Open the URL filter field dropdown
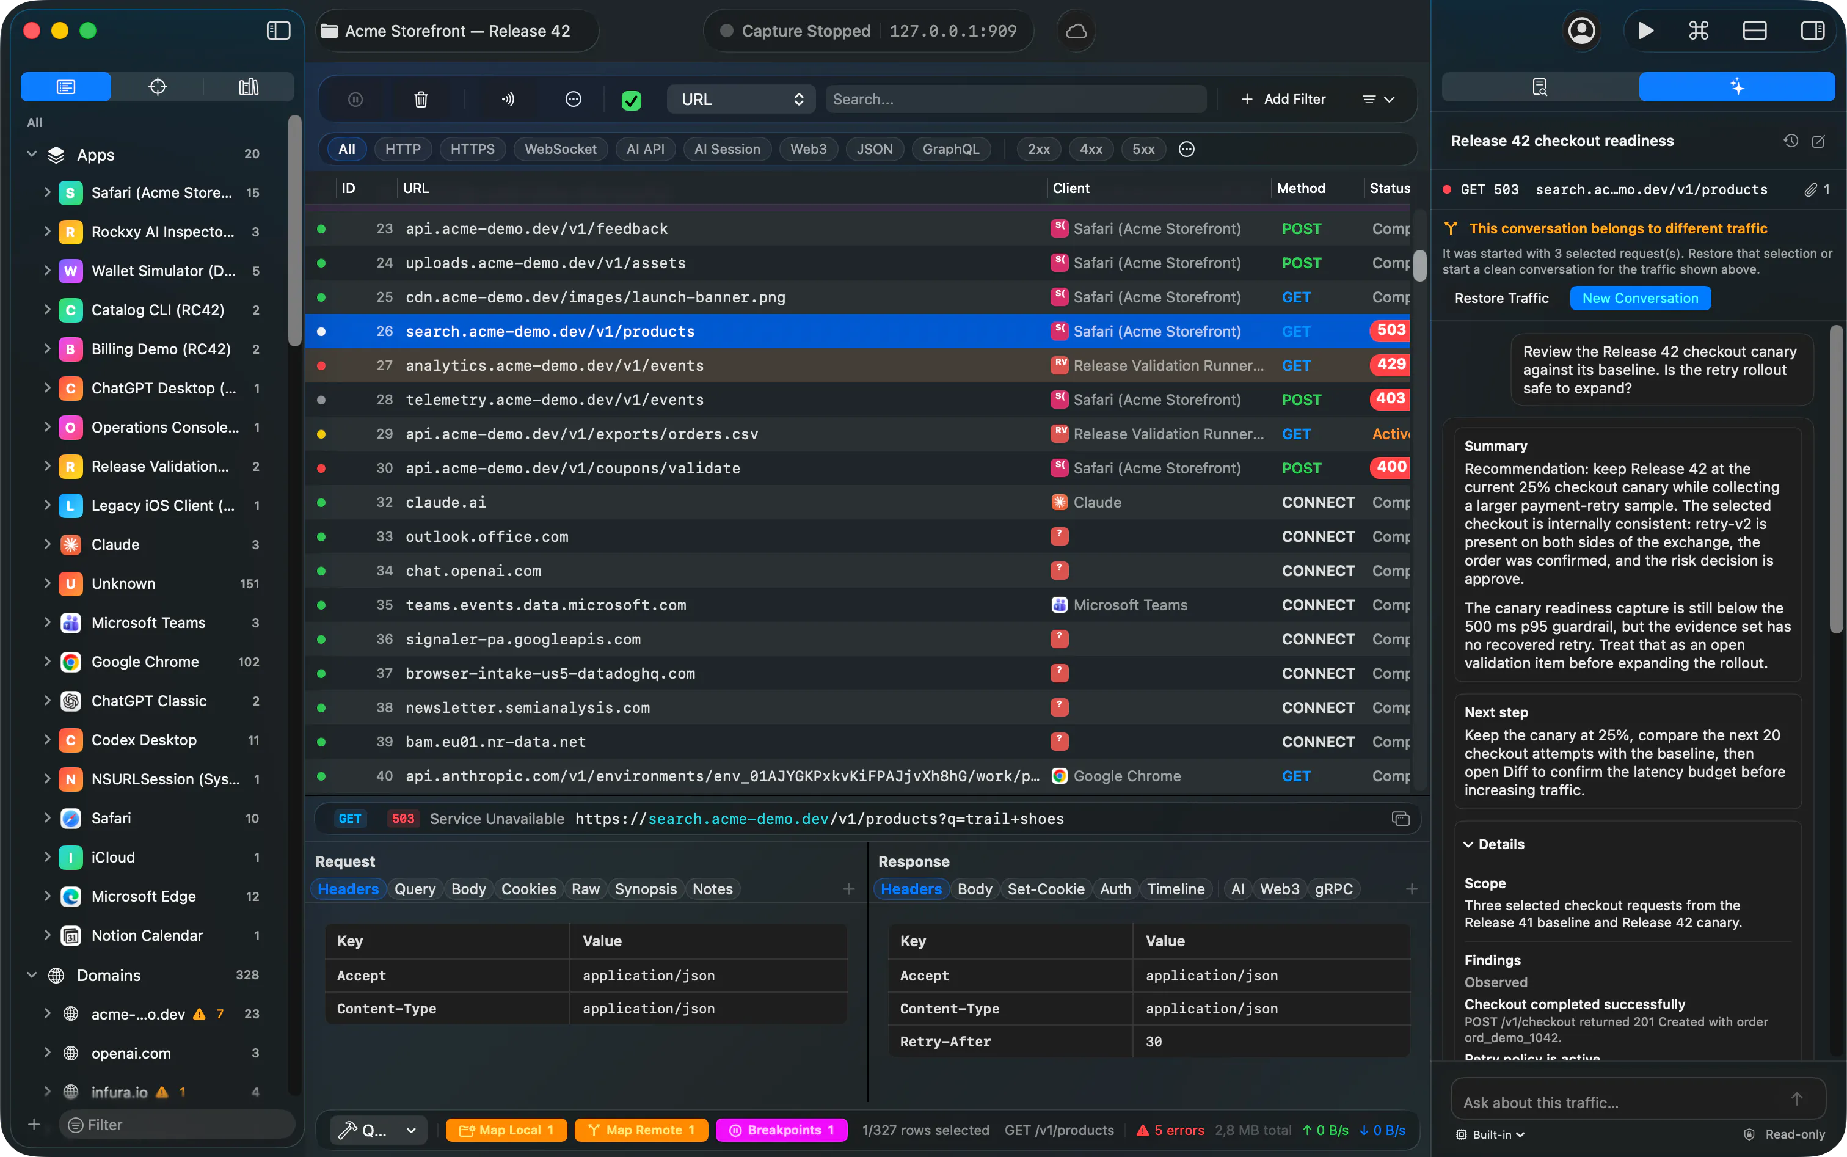The width and height of the screenshot is (1847, 1157). coord(741,100)
